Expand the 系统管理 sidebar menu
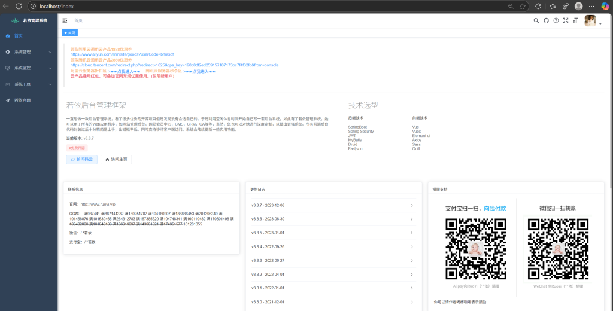The height and width of the screenshot is (311, 613). 28,52
